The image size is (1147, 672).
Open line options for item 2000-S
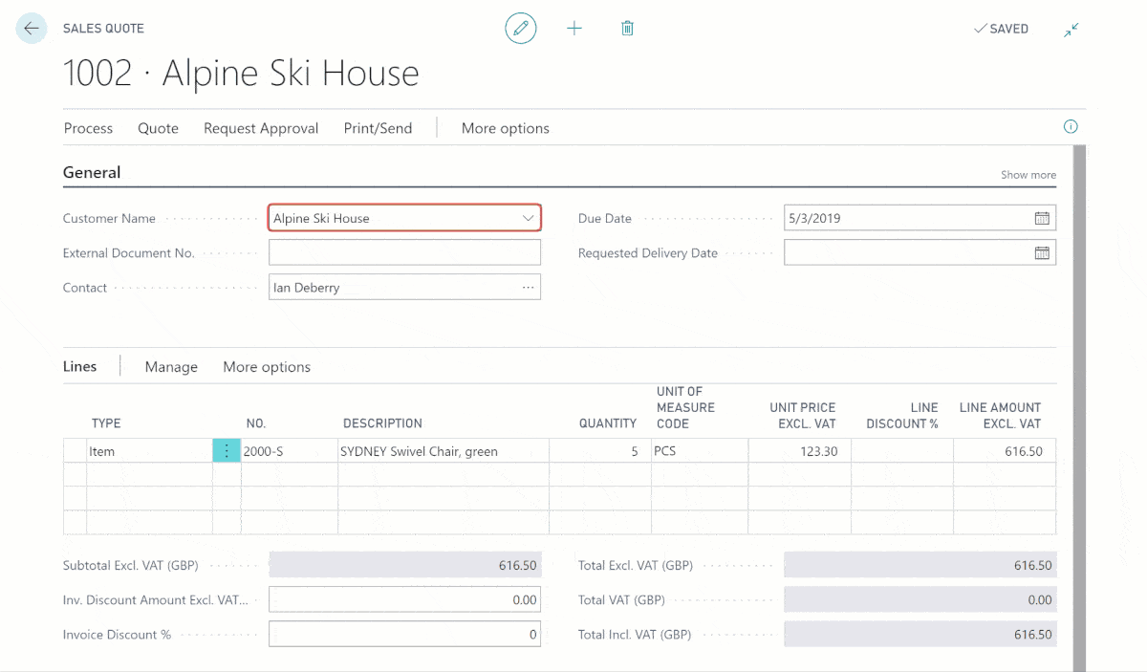[227, 451]
